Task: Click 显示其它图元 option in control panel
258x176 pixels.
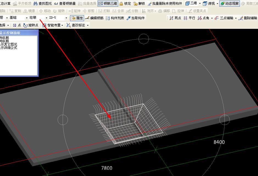Action: [9, 44]
